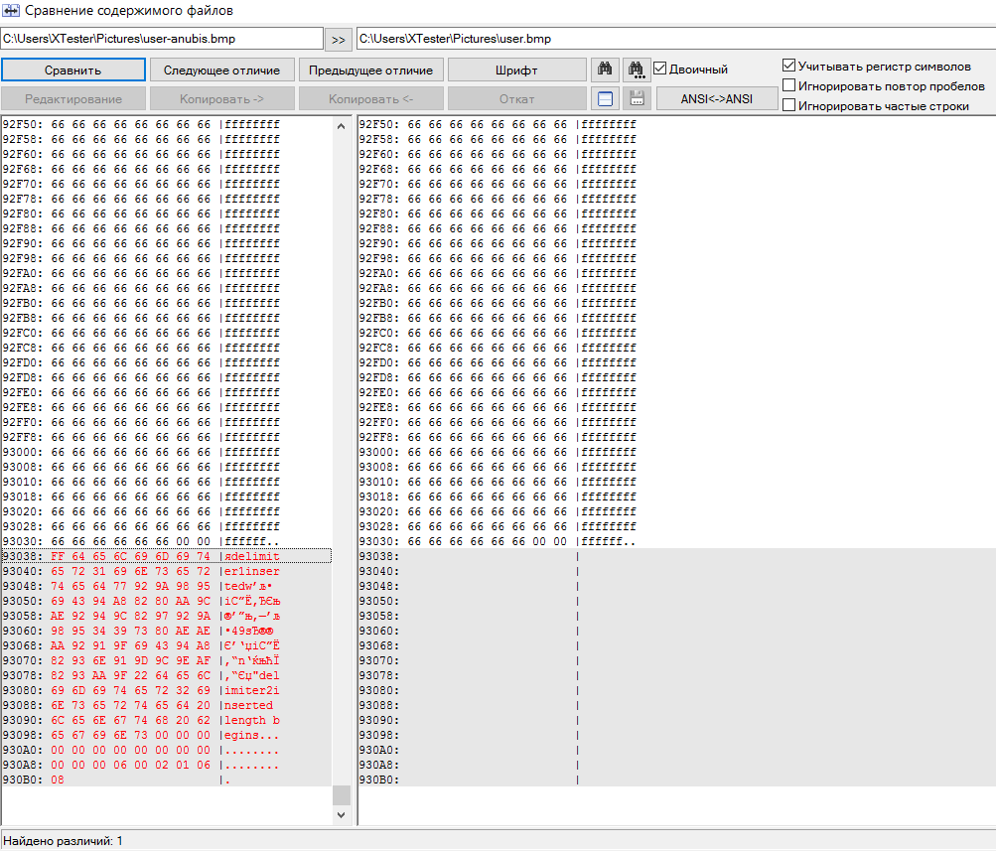Screen dimensions: 996x851
Task: Enable Игнорировать повтор пробелов
Action: [x=789, y=85]
